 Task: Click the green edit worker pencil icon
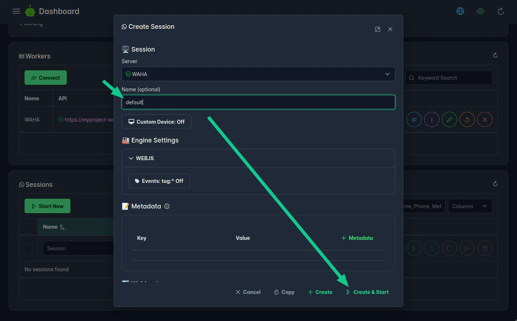[x=449, y=119]
